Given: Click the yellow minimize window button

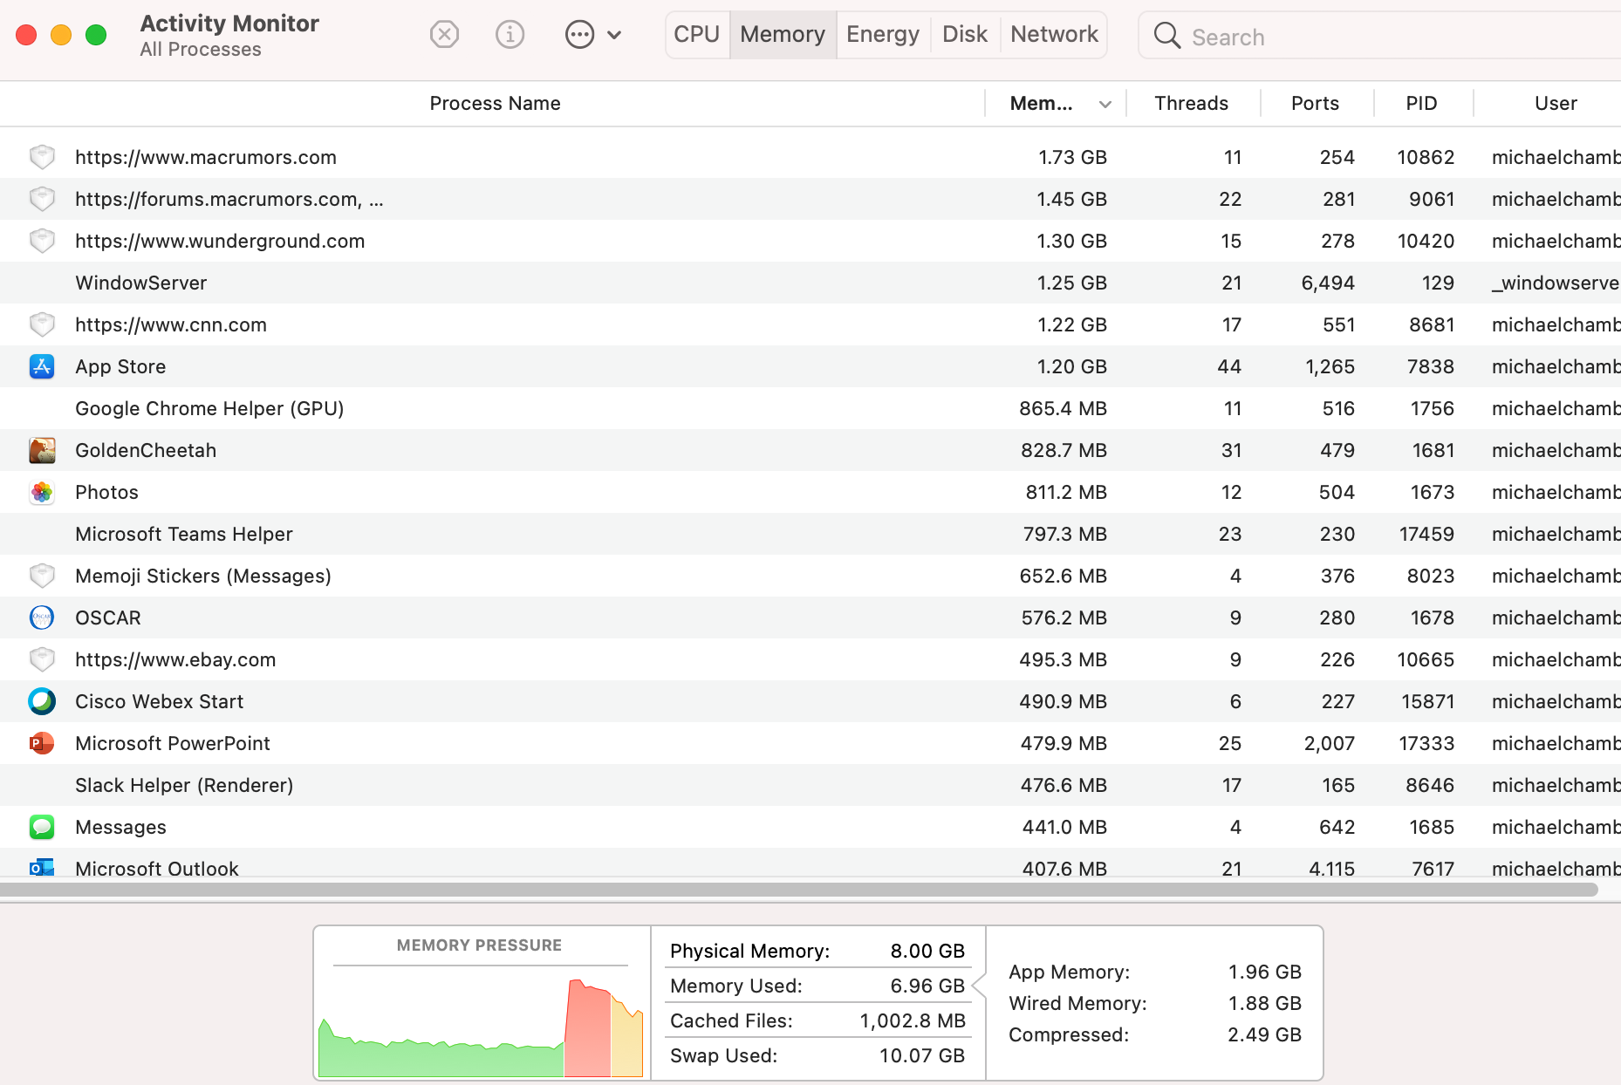Looking at the screenshot, I should coord(61,35).
